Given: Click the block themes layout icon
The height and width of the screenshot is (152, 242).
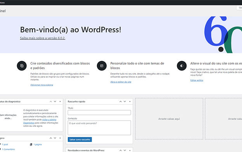Looking at the screenshot, I should coord(102,66).
